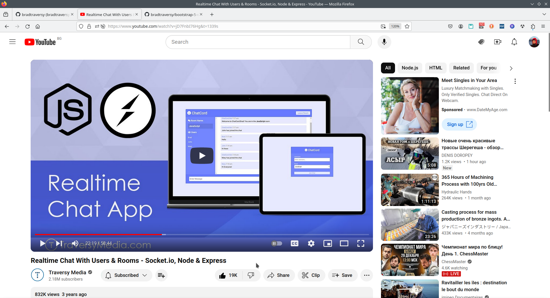Show more filter chips with the arrow
The height and width of the screenshot is (298, 550).
click(511, 68)
